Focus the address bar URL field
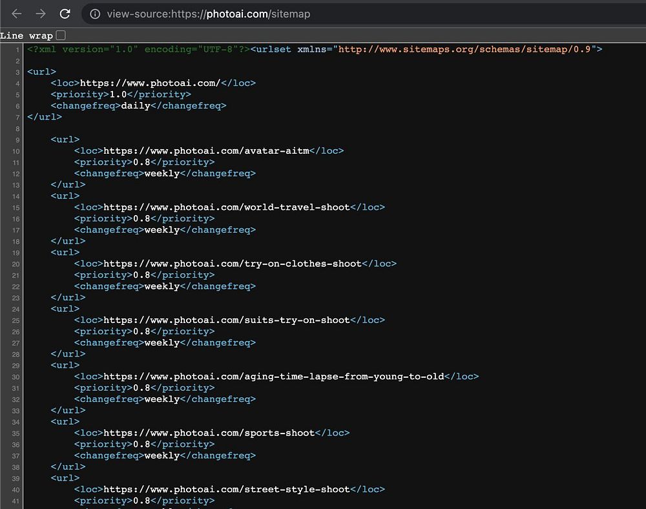 [362, 14]
